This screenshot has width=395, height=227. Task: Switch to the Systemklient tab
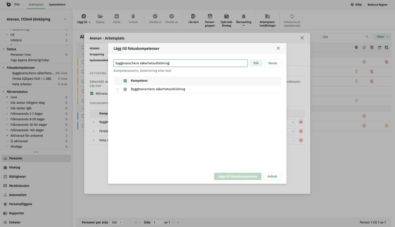pos(57,5)
